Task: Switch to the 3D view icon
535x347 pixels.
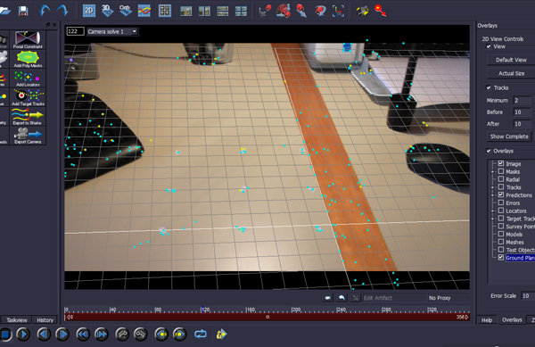Action: coord(107,11)
